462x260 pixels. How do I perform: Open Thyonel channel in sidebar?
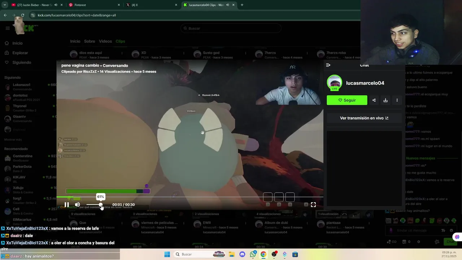[29, 108]
